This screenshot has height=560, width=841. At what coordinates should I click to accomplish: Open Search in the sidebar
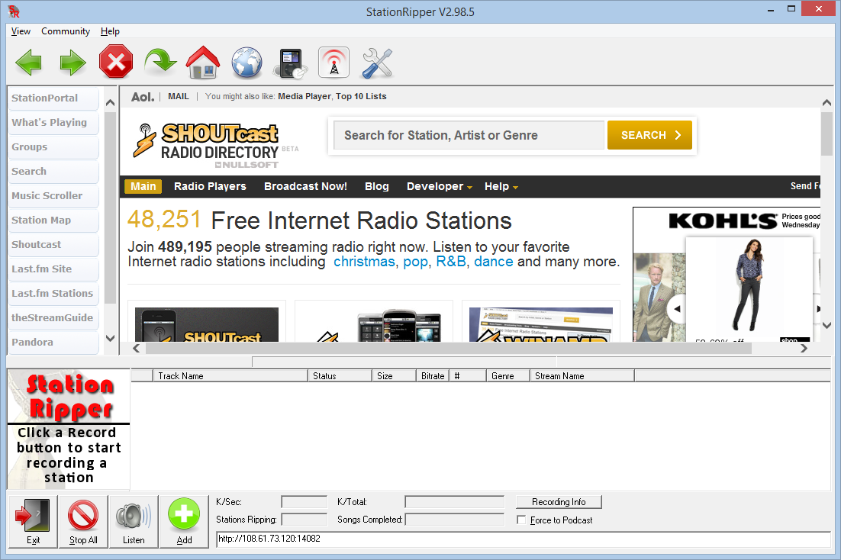[x=53, y=171]
